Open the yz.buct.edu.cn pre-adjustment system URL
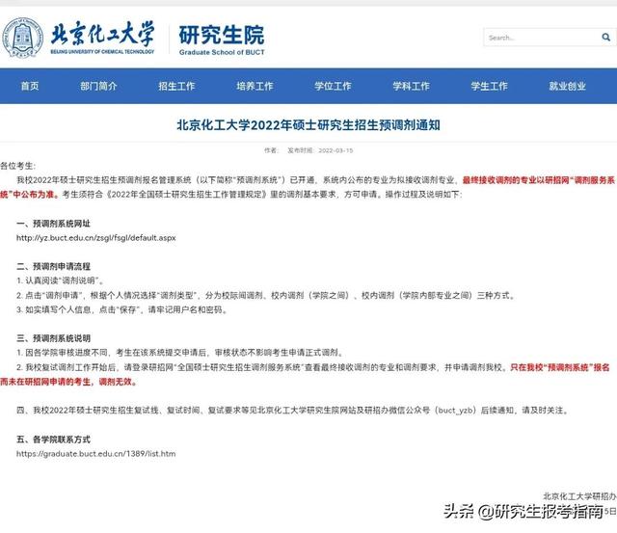The width and height of the screenshot is (617, 533). tap(96, 238)
